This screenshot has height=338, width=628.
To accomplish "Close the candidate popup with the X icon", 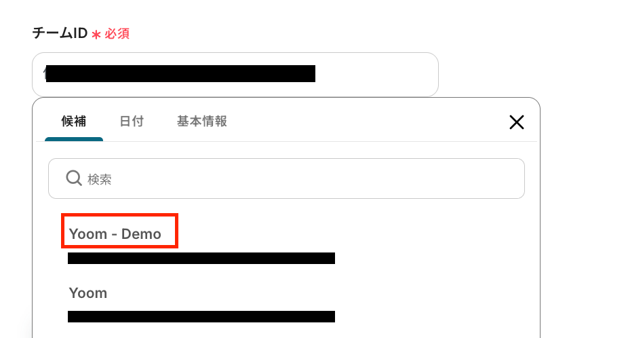I will [x=517, y=122].
